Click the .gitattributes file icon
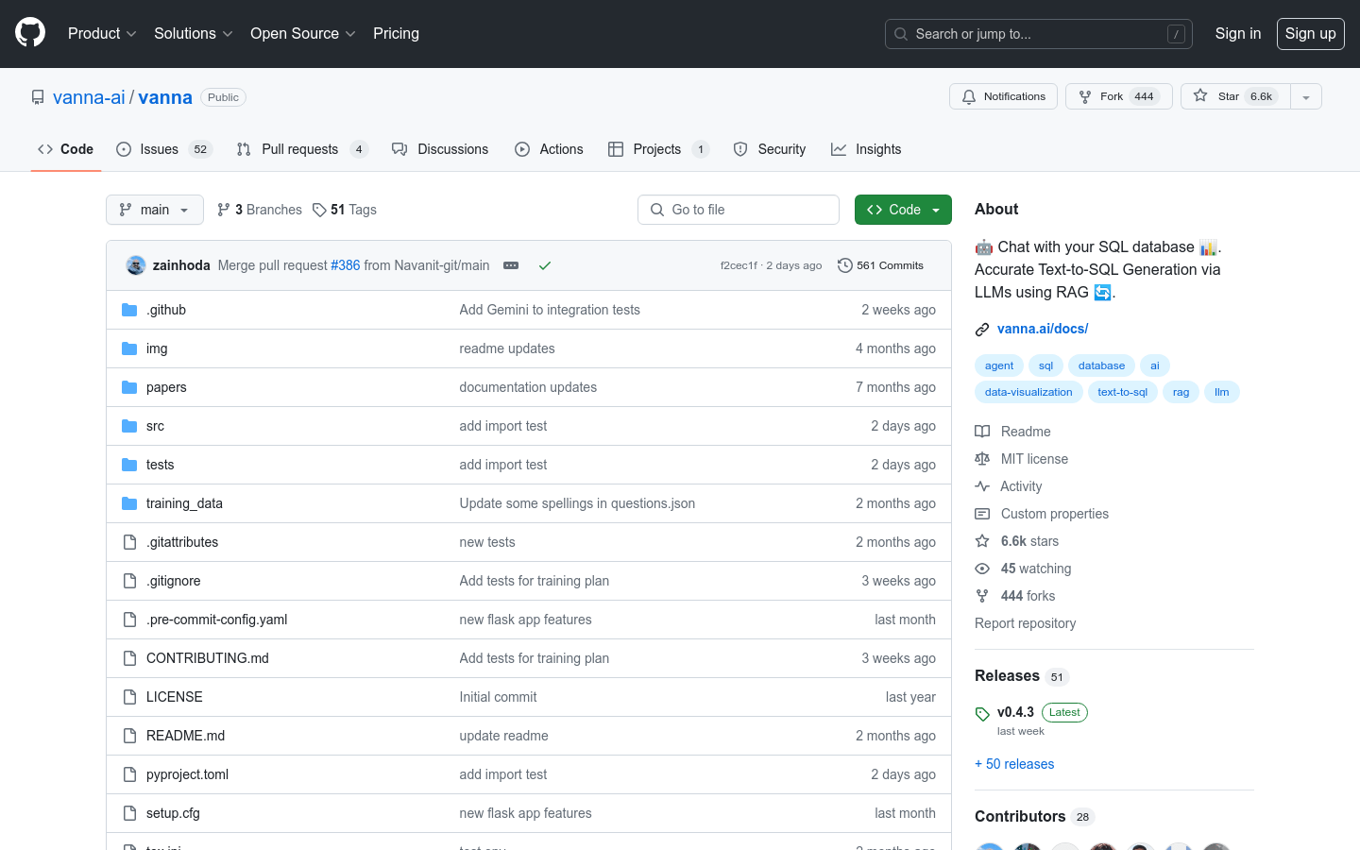 coord(129,542)
